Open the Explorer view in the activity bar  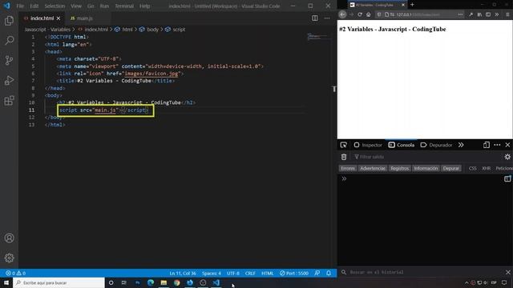pos(9,21)
